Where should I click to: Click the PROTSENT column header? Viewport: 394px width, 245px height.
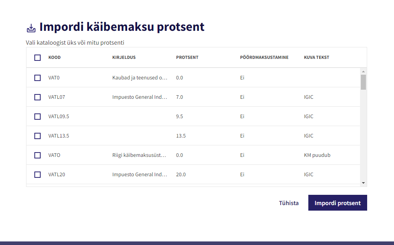187,57
